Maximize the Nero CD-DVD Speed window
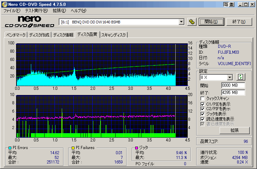Screen dimensions: 257x169 pyautogui.click(x=246, y=4)
